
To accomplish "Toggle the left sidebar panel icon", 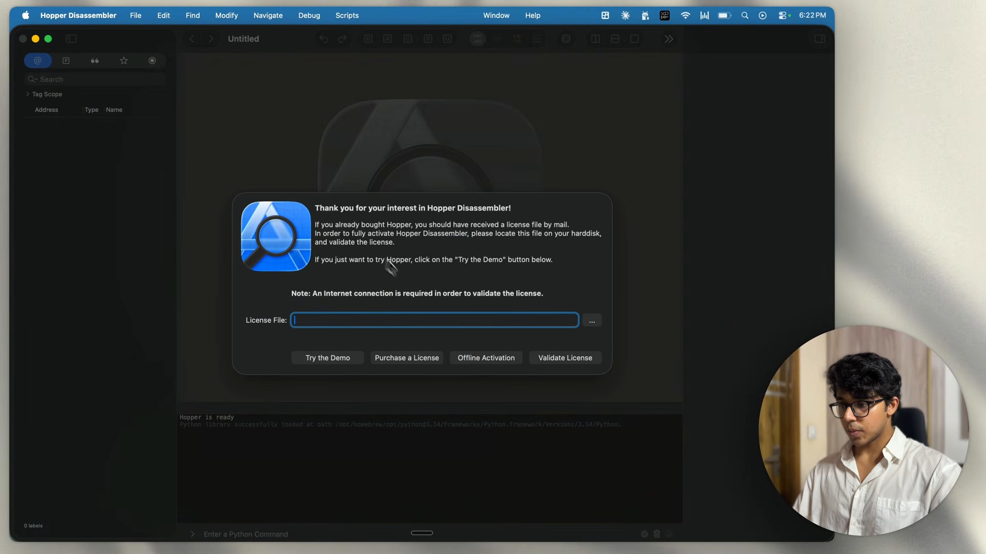I will (71, 38).
